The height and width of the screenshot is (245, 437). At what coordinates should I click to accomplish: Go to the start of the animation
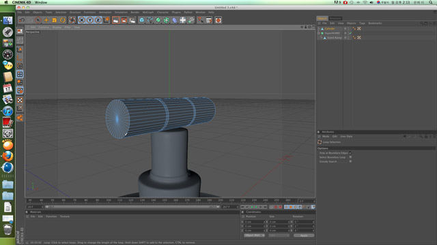[x=242, y=207]
